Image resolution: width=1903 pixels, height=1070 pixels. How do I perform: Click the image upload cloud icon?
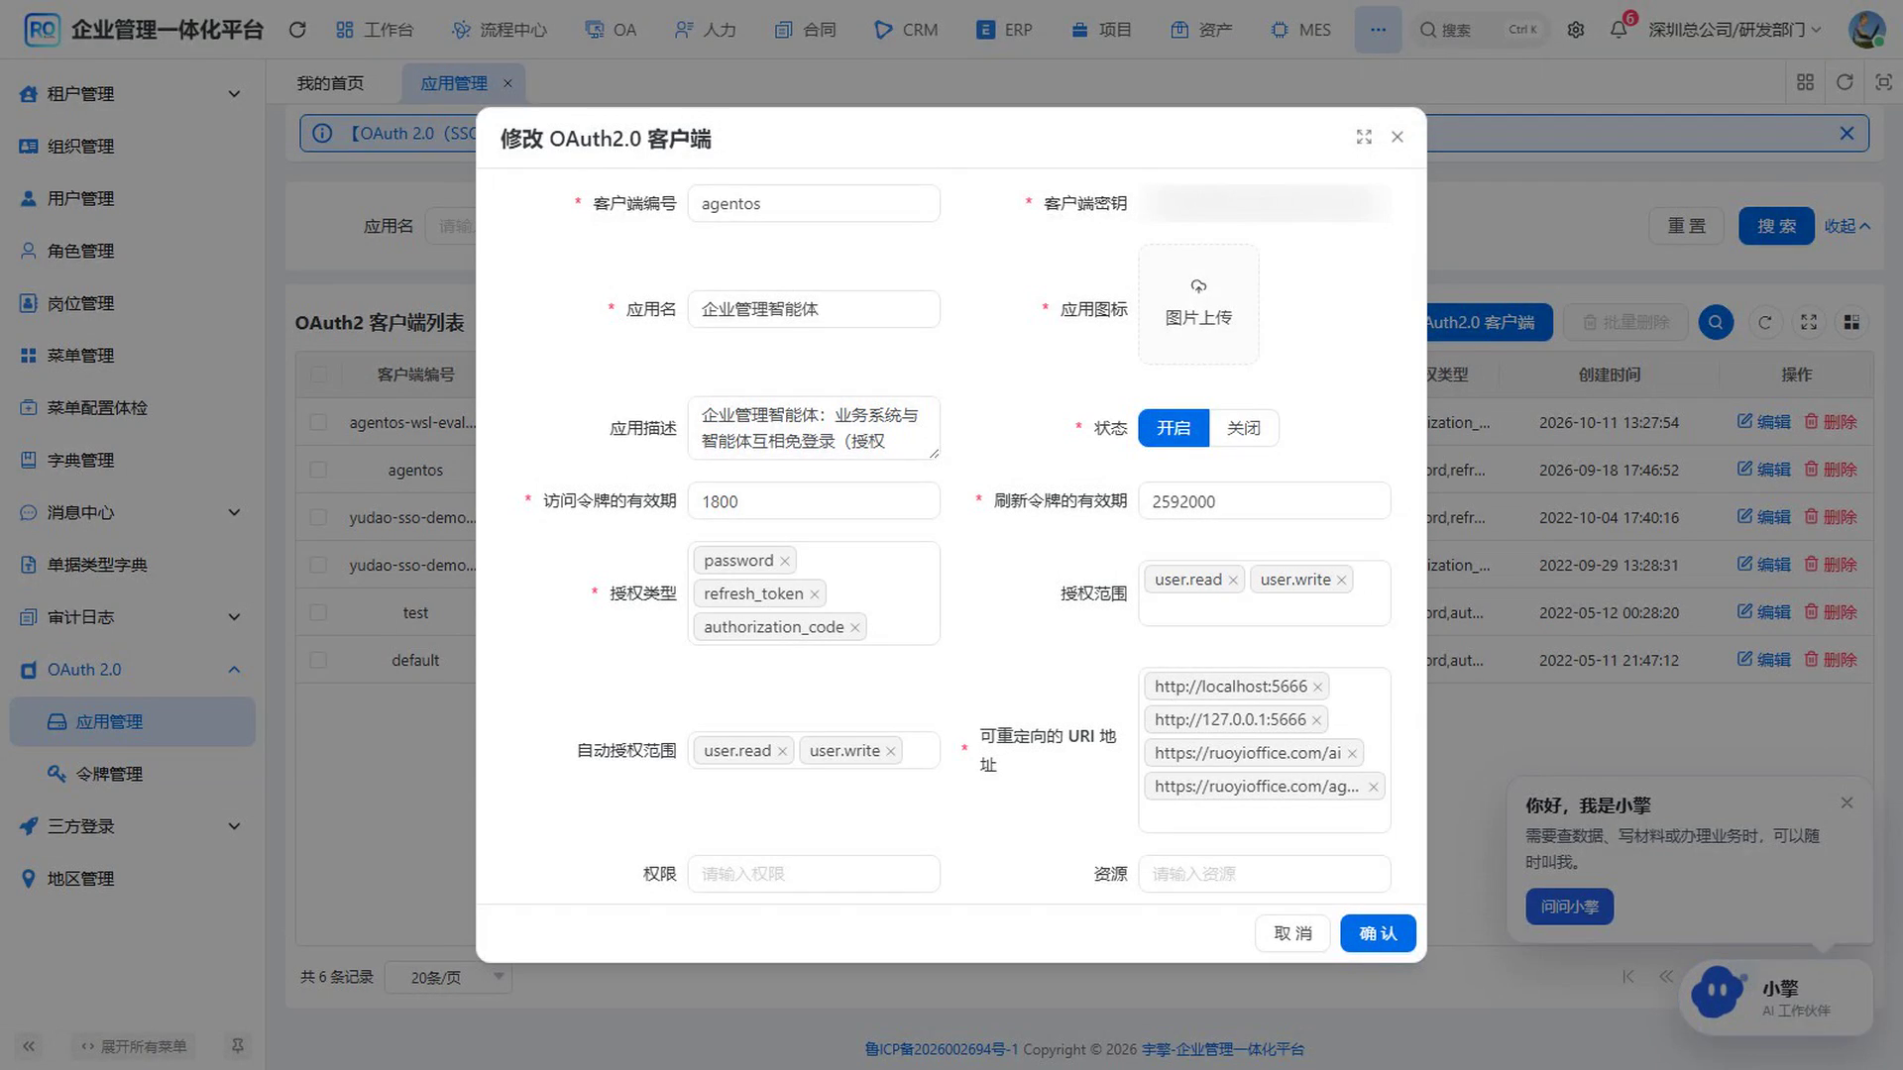1198,286
